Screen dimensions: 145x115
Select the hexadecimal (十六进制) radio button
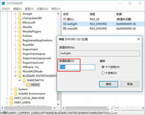point(103,67)
